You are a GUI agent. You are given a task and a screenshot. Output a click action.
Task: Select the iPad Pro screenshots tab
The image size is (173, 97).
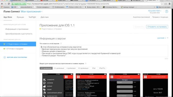[x=102, y=68]
